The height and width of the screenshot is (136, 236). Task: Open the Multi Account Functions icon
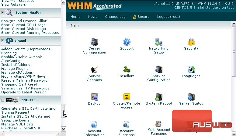point(158,124)
